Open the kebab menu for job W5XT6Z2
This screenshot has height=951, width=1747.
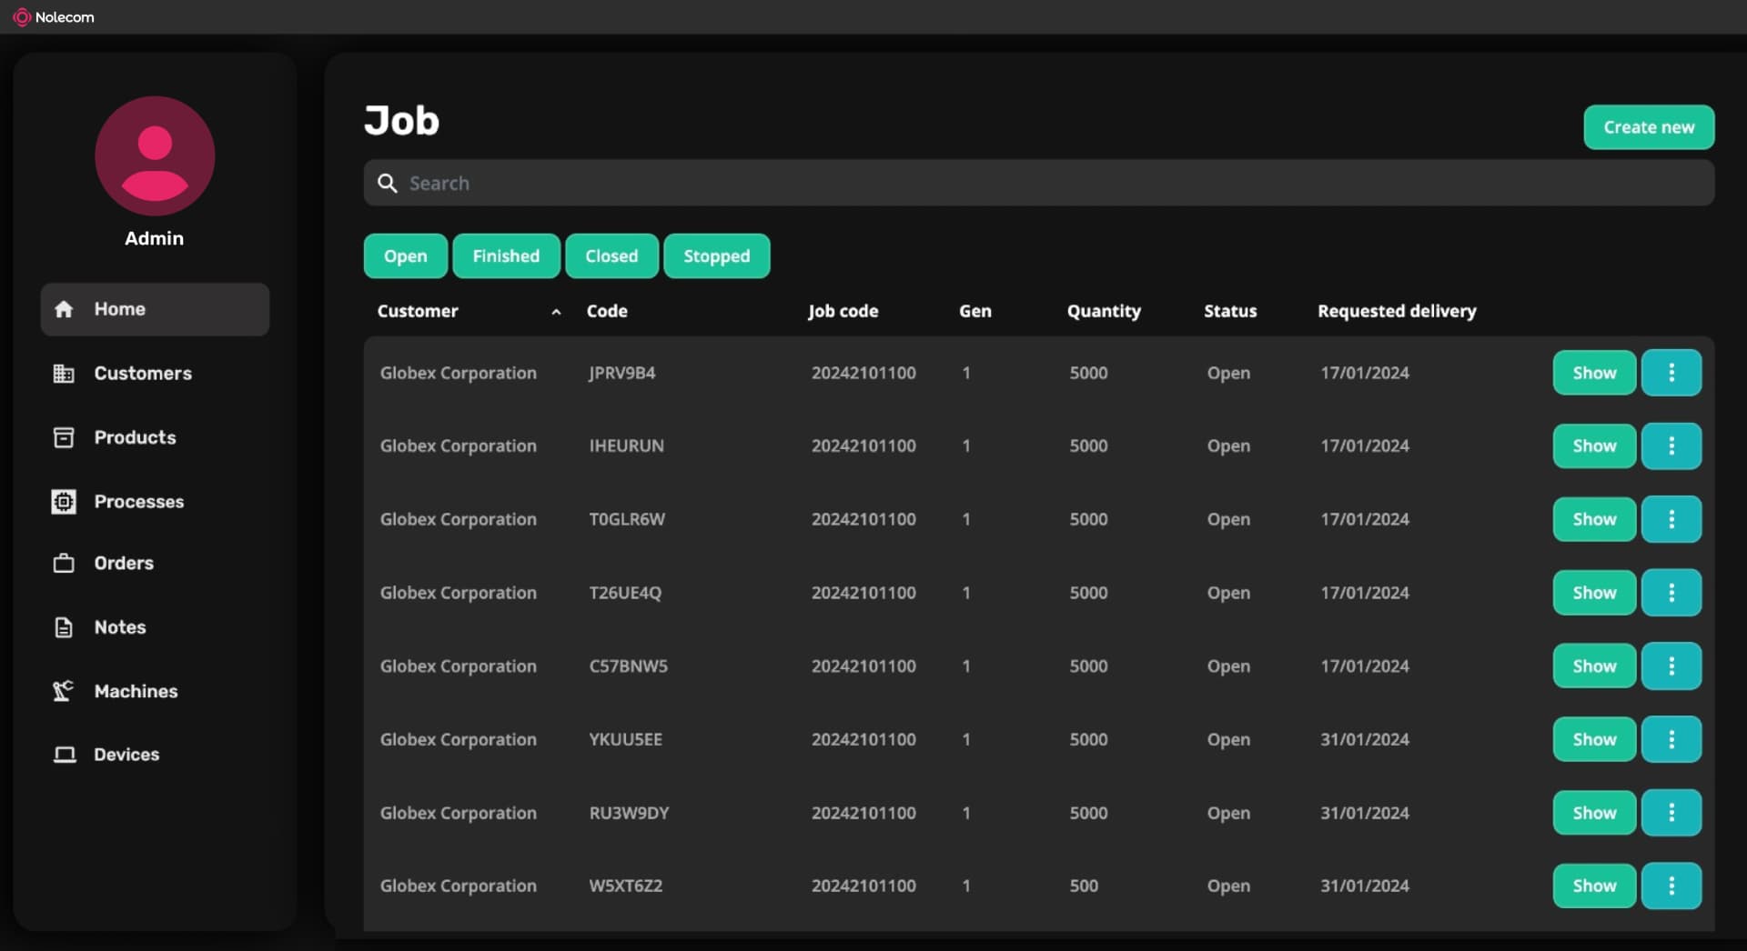pos(1671,886)
